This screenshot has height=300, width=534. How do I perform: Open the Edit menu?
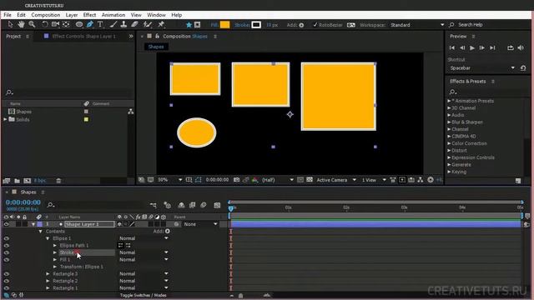tap(21, 15)
